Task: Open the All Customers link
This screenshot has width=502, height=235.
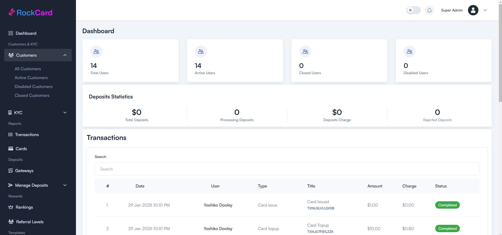Action: pyautogui.click(x=28, y=69)
